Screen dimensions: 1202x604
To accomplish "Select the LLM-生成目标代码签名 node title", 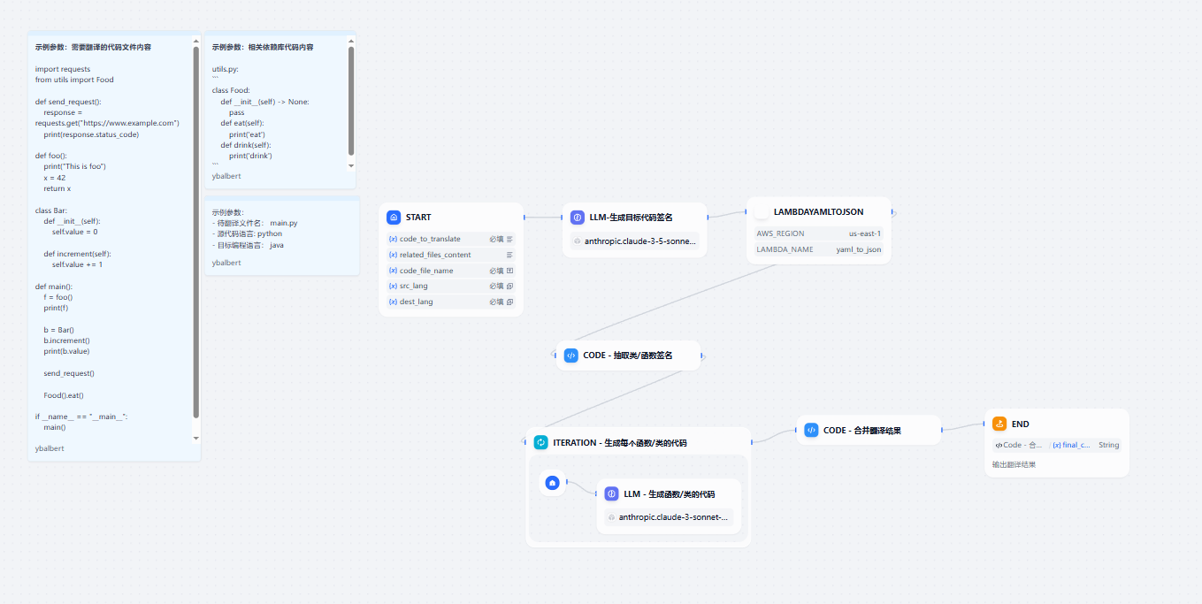I will [632, 218].
